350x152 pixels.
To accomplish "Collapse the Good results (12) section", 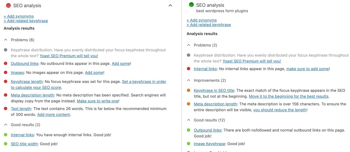I will tap(189, 120).
